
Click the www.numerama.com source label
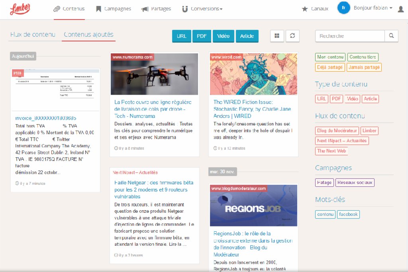[132, 57]
